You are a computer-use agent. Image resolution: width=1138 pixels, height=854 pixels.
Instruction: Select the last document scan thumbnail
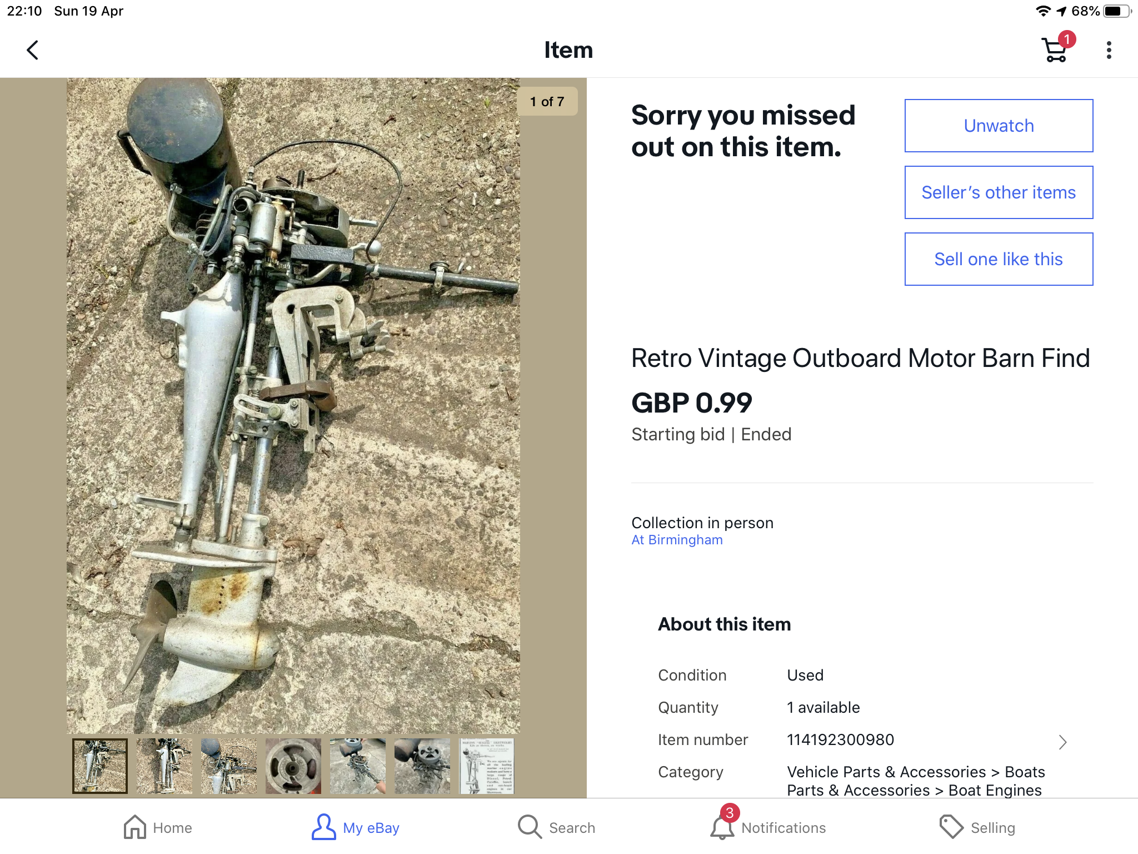tap(487, 766)
